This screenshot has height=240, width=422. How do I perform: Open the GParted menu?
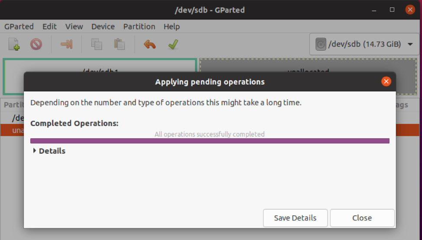pyautogui.click(x=19, y=26)
